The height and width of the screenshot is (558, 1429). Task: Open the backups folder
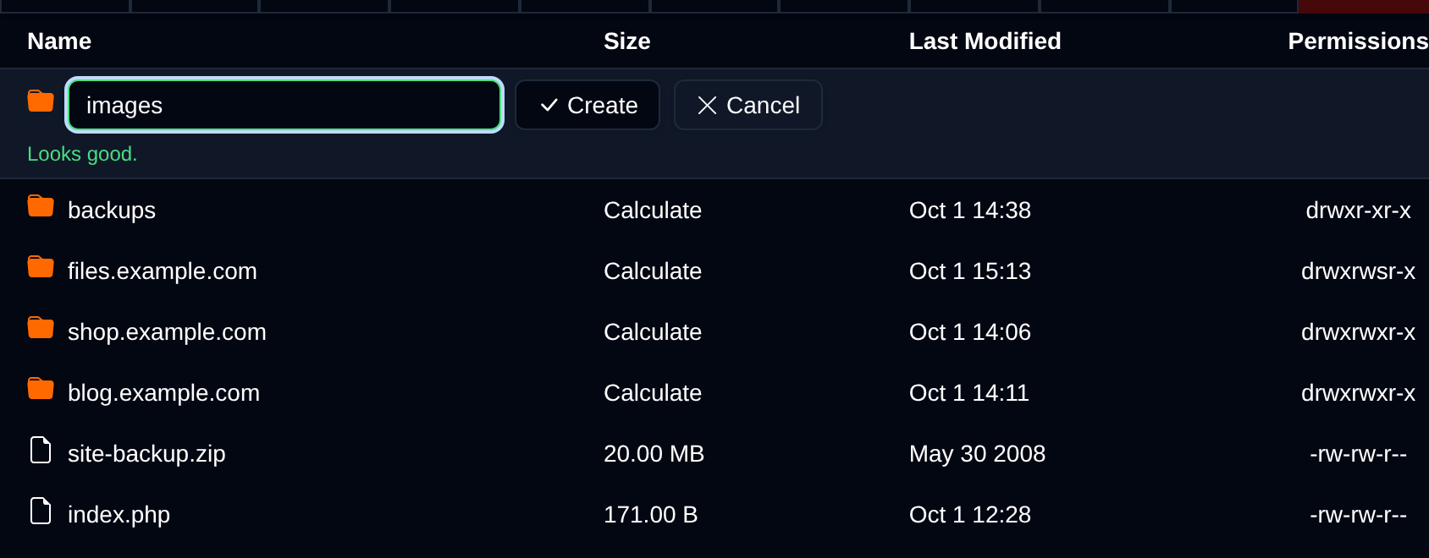point(112,211)
